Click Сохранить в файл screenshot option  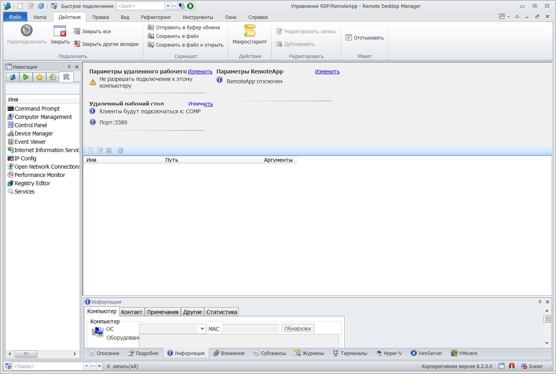(x=173, y=36)
